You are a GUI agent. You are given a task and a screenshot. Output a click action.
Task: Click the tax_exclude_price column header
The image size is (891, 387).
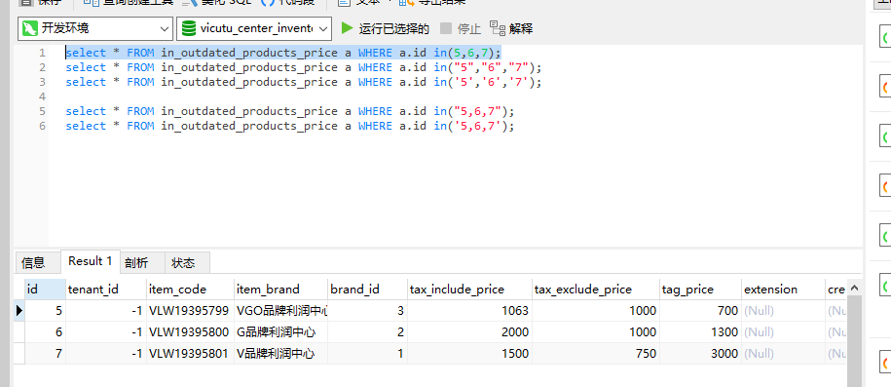pos(596,290)
